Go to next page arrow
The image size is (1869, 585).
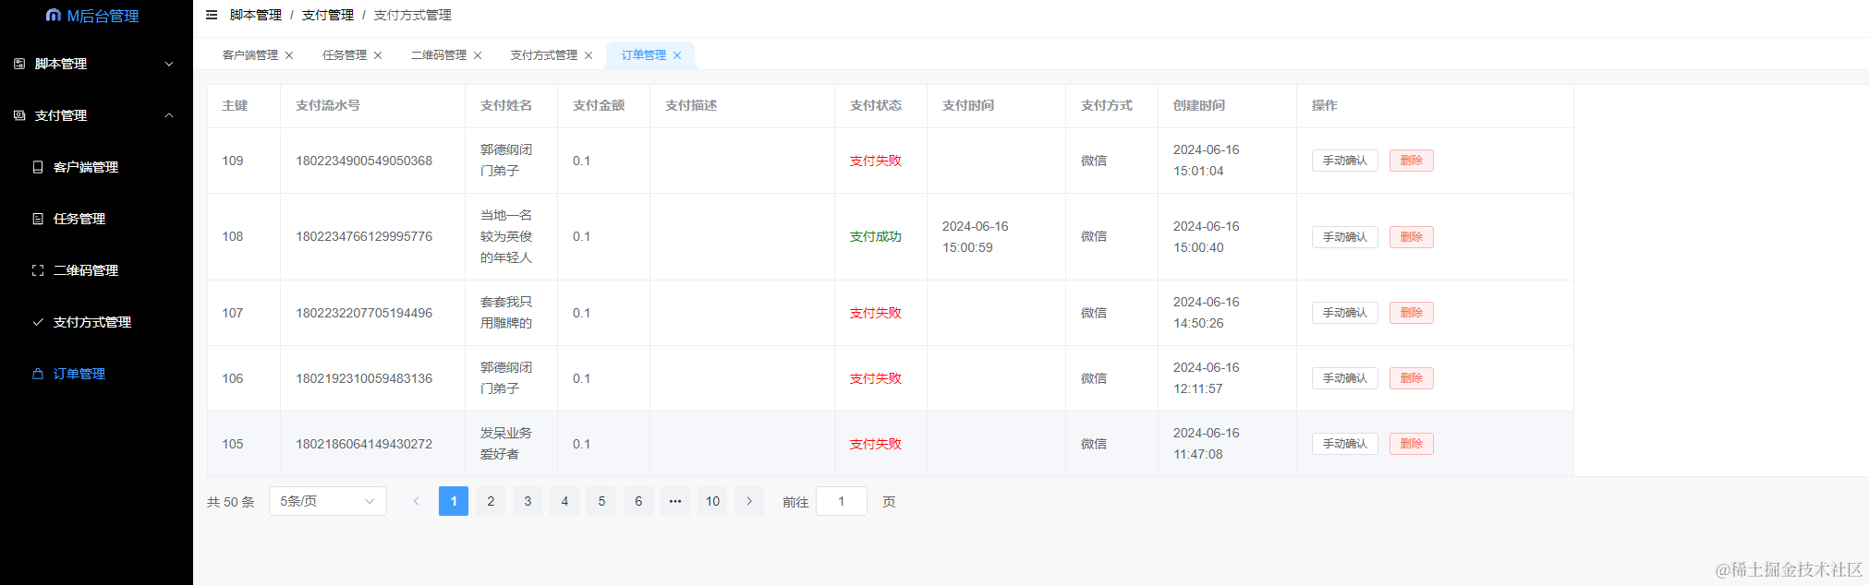click(x=749, y=501)
